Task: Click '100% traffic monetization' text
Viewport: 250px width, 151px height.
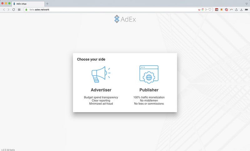Action: [x=149, y=97]
